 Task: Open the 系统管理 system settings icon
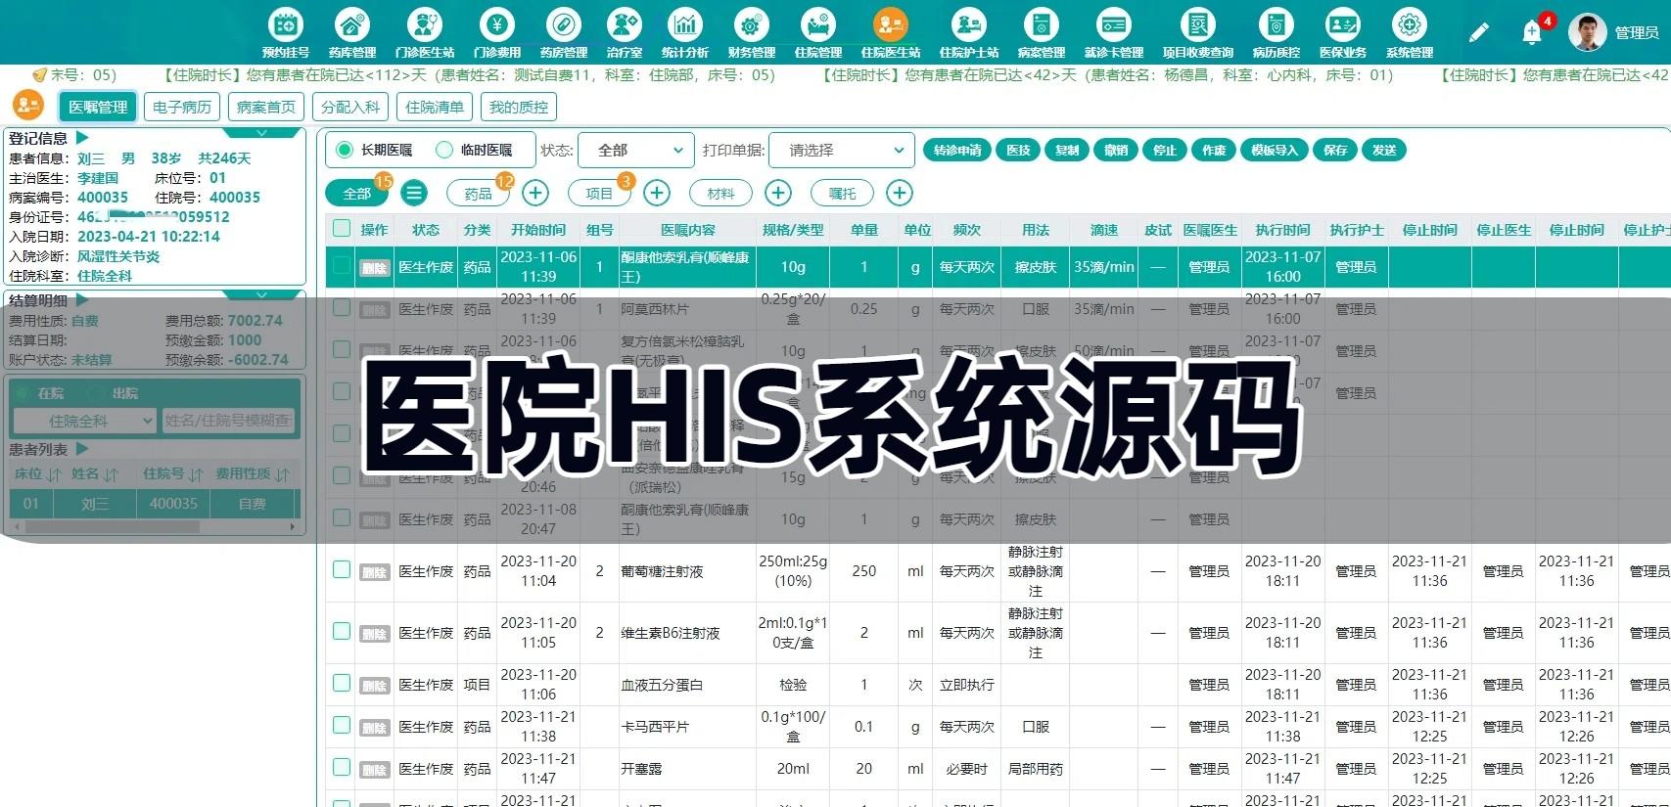point(1409,25)
